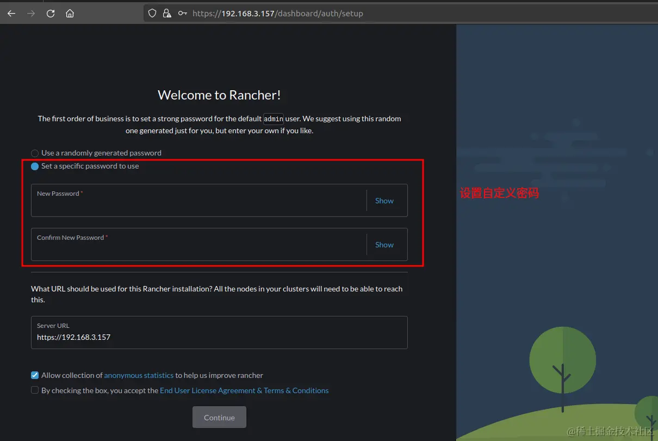
Task: Click the Welcome to Rancher! heading
Action: [219, 95]
